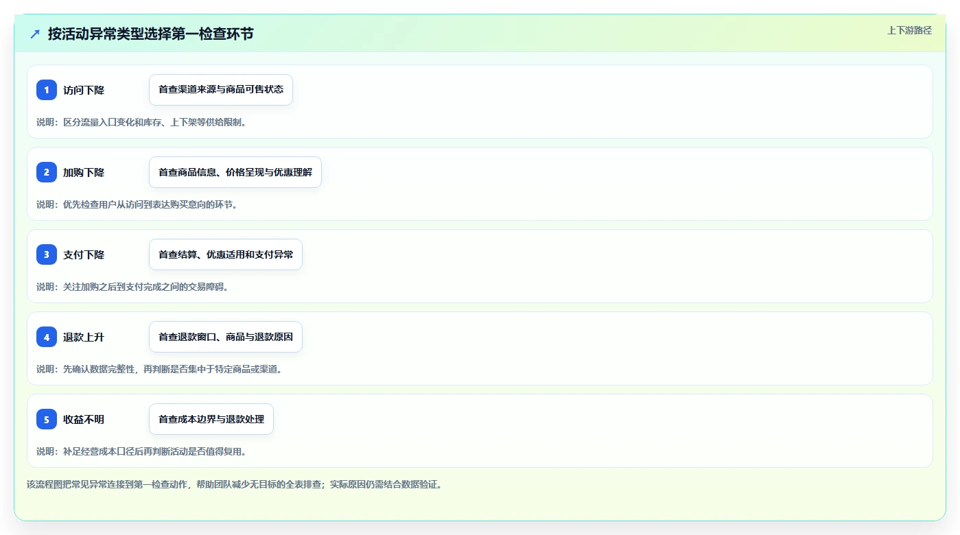Image resolution: width=960 pixels, height=535 pixels.
Task: Select the step 5 number badge
Action: [47, 419]
